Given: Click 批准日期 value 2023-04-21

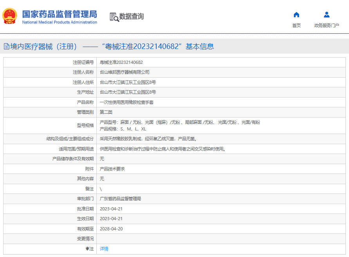Looking at the screenshot, I should (x=111, y=209).
